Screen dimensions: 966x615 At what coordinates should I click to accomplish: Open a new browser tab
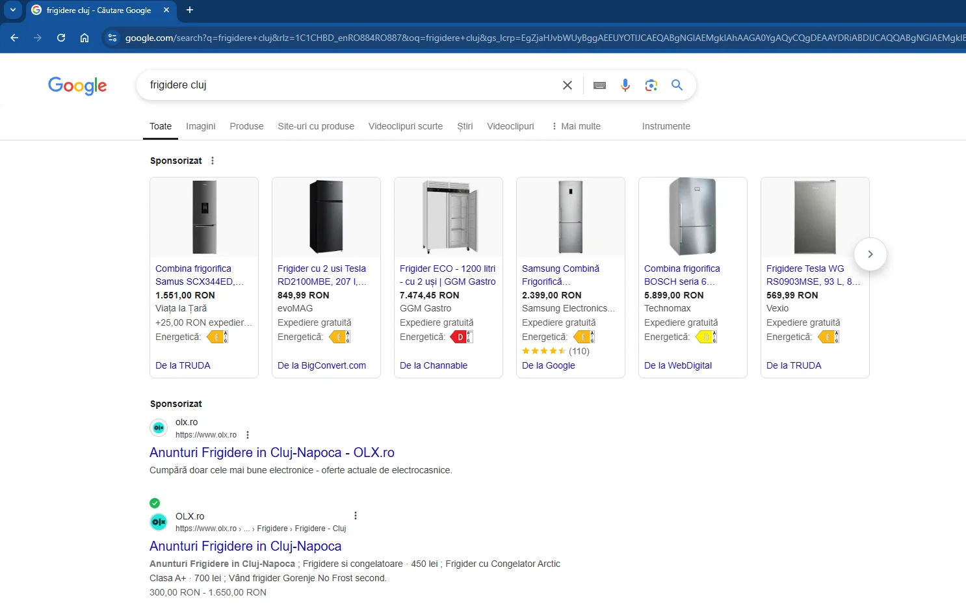[190, 10]
